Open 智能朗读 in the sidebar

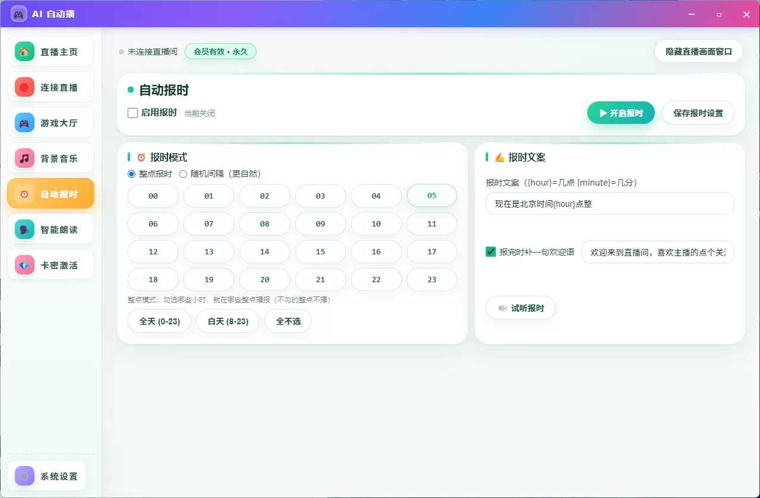(x=50, y=229)
